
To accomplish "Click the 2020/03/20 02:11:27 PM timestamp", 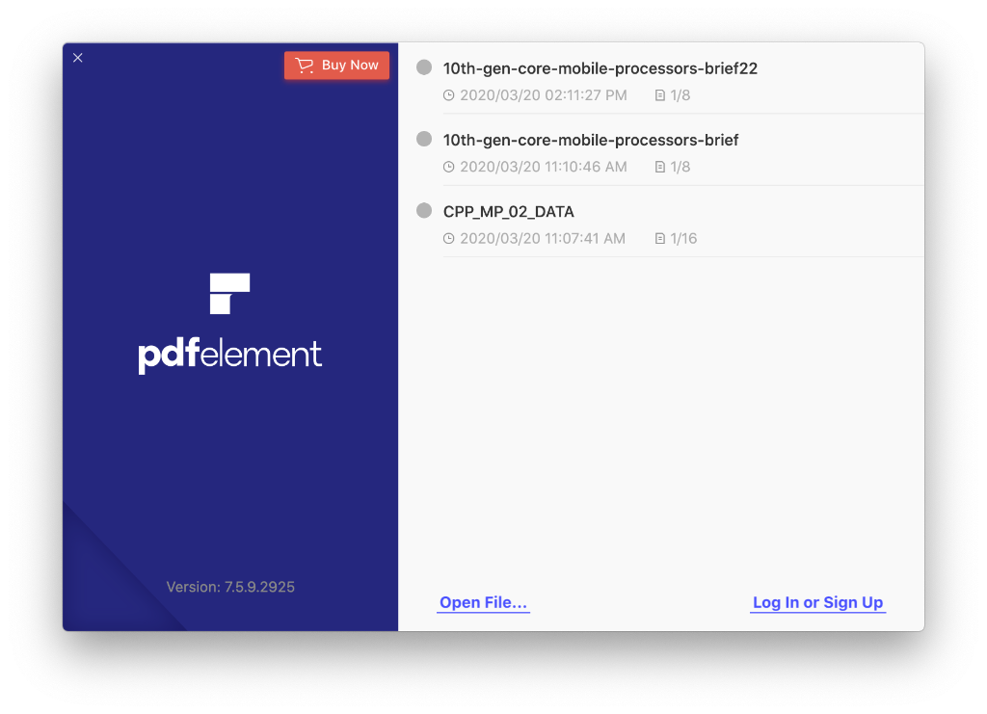I will tap(544, 95).
